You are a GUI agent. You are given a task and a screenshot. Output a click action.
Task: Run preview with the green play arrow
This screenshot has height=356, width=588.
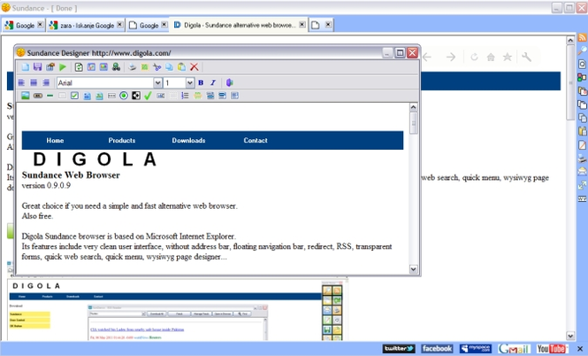[63, 66]
